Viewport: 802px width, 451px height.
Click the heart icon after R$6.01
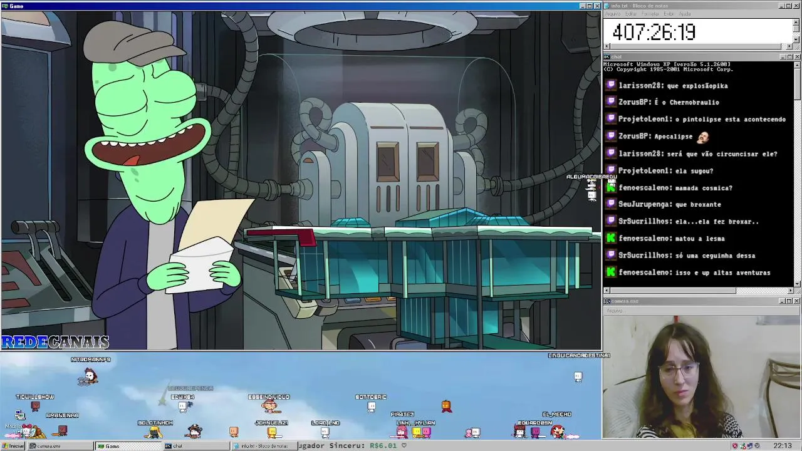[x=404, y=446]
